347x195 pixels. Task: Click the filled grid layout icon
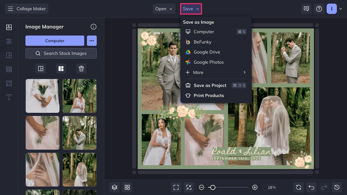click(61, 69)
